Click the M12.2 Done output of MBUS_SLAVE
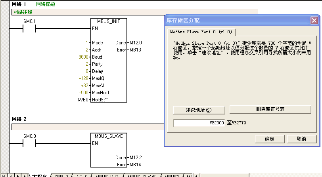 coord(136,158)
